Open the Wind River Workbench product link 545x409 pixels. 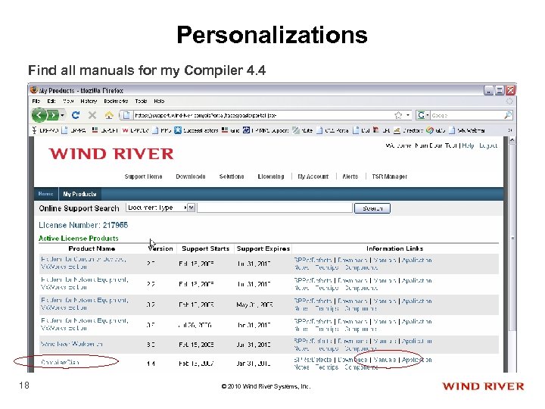tap(71, 344)
